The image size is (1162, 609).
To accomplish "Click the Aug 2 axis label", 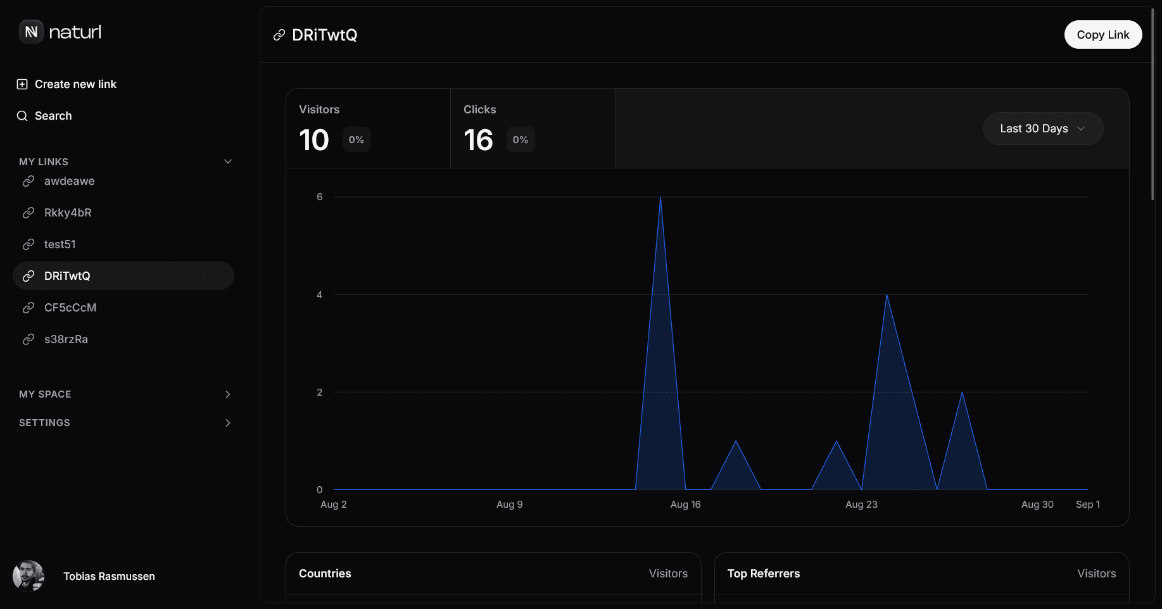I will pos(334,505).
